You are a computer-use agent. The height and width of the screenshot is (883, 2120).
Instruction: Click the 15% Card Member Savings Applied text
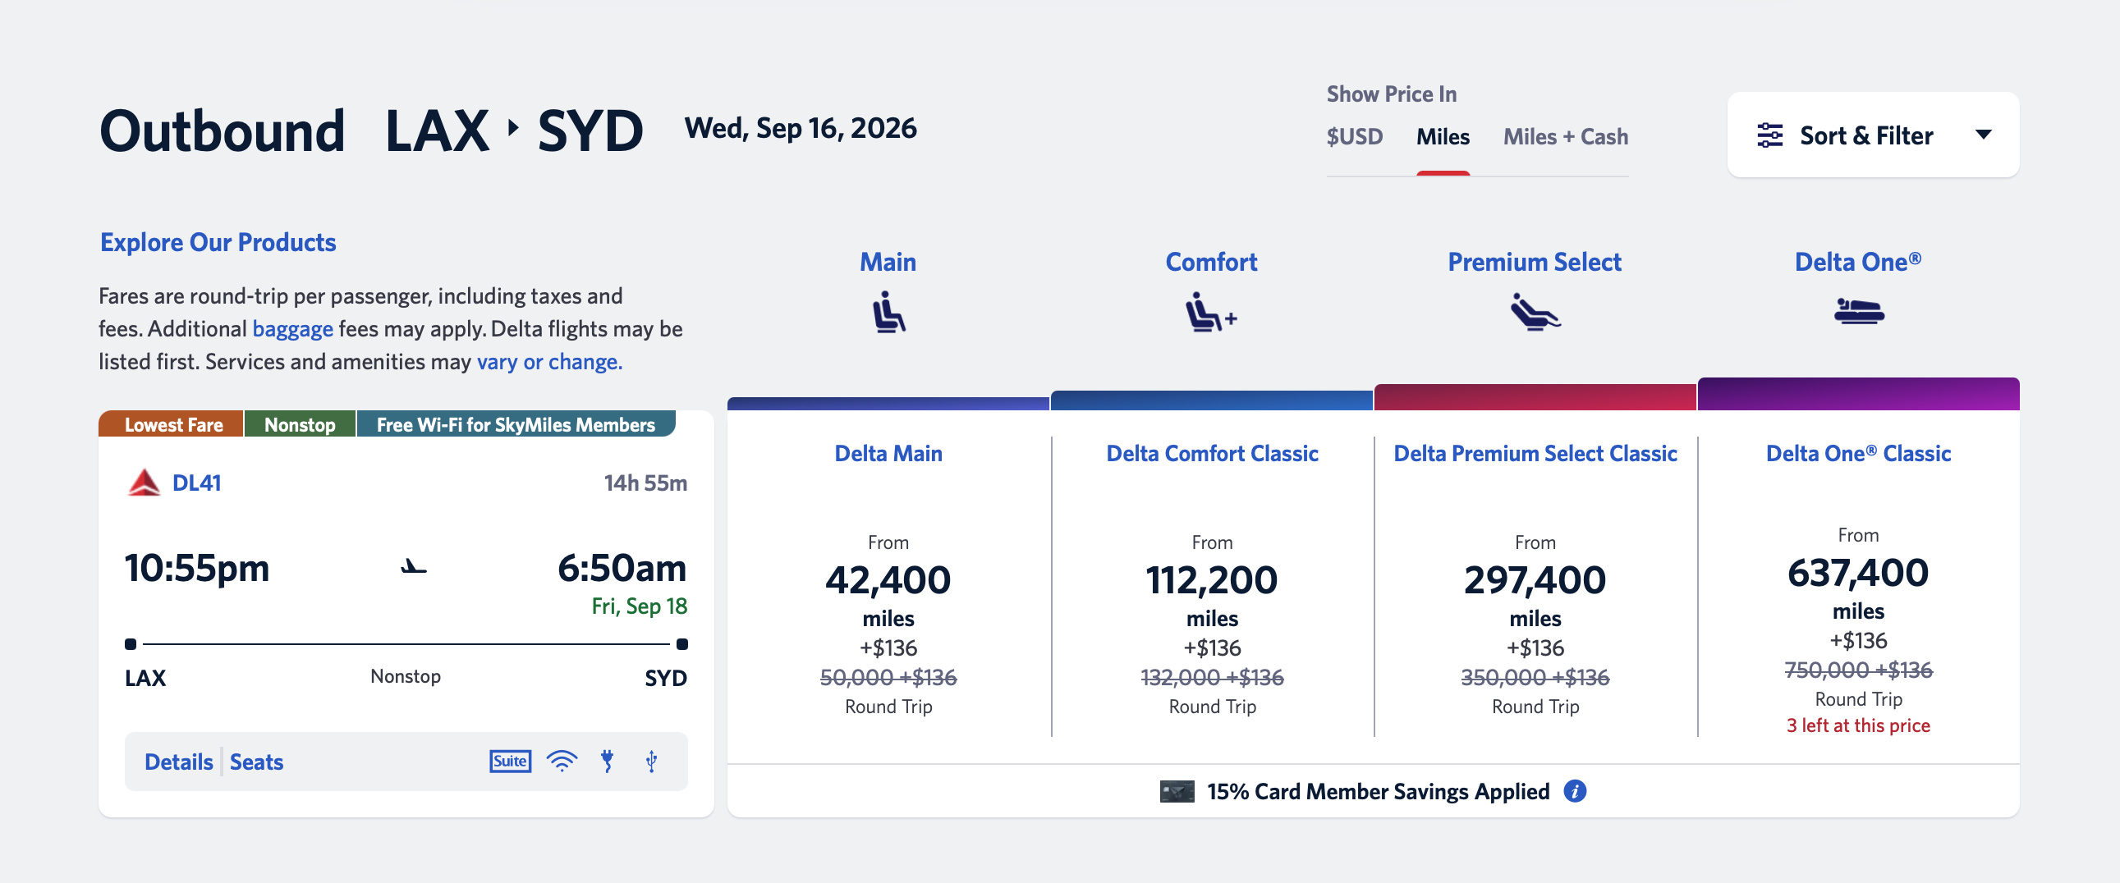click(x=1379, y=792)
